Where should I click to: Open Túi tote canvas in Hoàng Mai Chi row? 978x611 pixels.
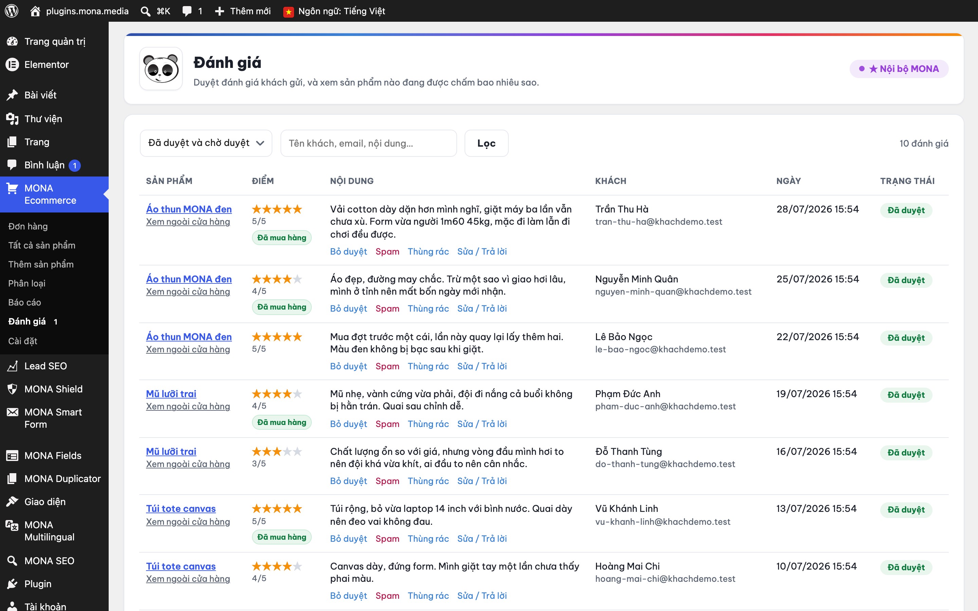[x=181, y=566]
